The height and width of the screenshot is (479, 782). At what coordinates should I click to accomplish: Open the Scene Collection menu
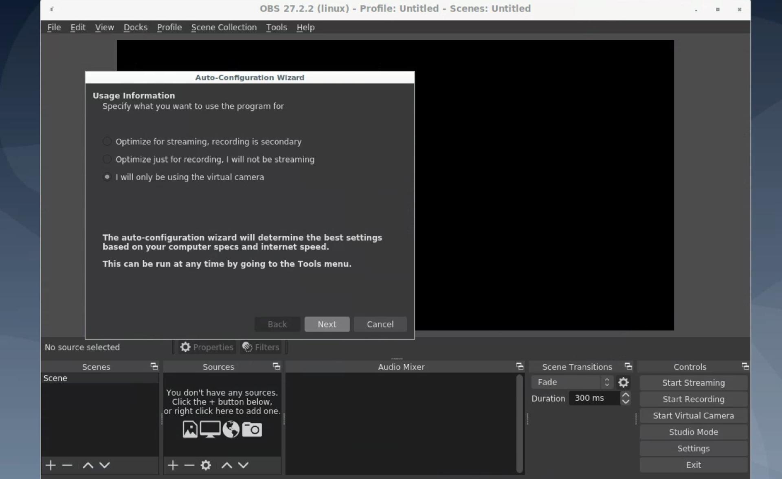(x=224, y=27)
